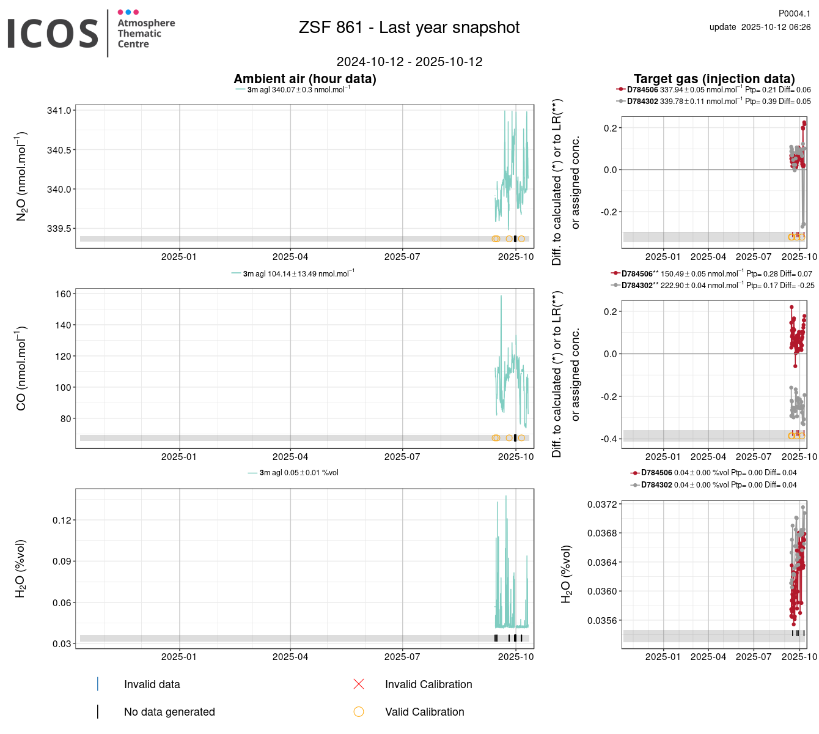Click the ICOS logo text

coord(53,34)
